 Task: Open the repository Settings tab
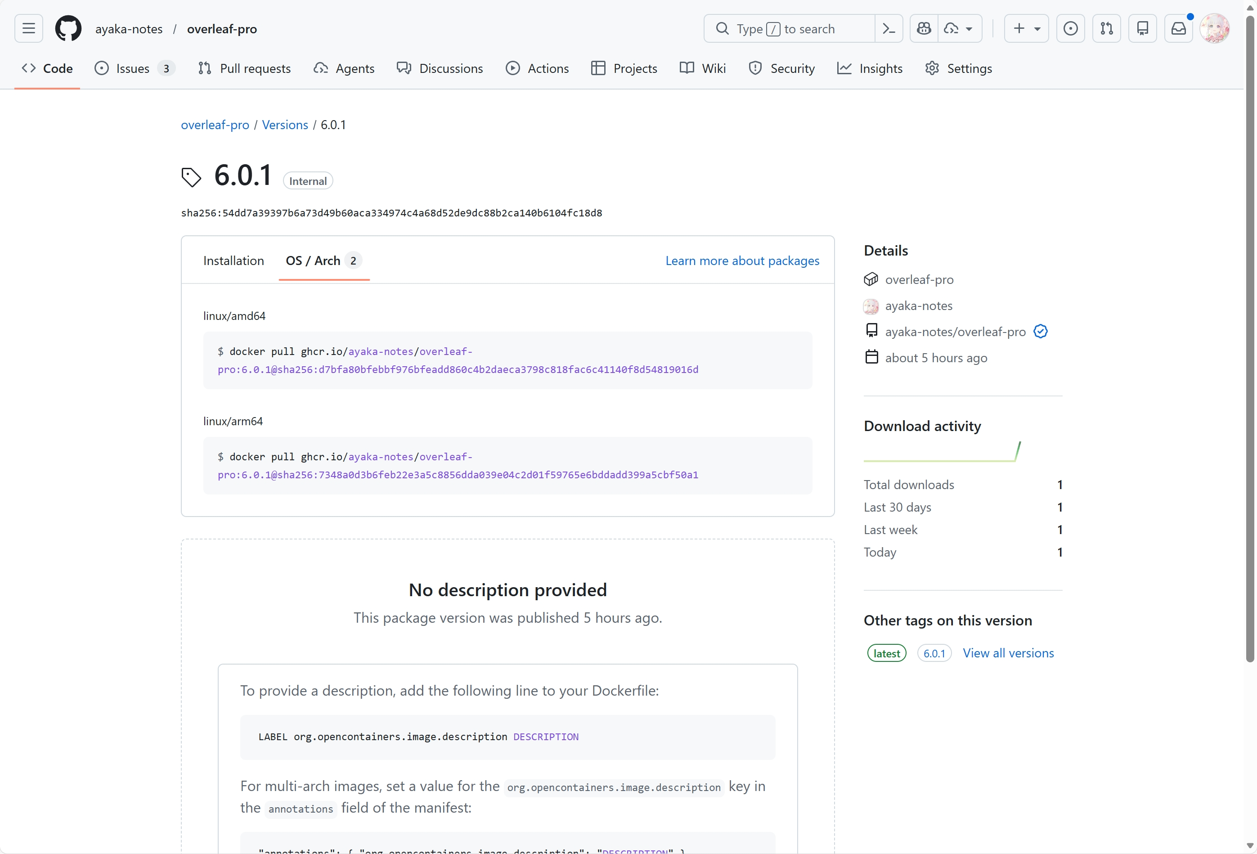coord(958,69)
